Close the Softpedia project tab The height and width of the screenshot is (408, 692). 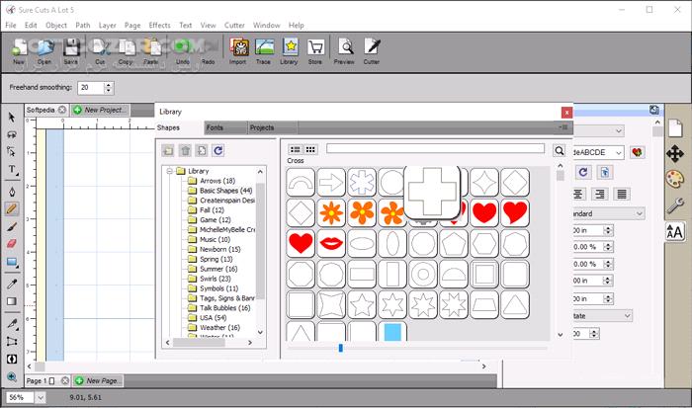(62, 110)
